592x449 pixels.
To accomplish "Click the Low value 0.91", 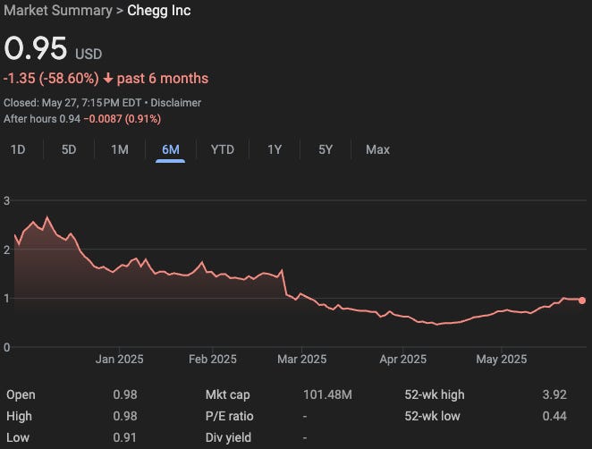I will point(124,437).
